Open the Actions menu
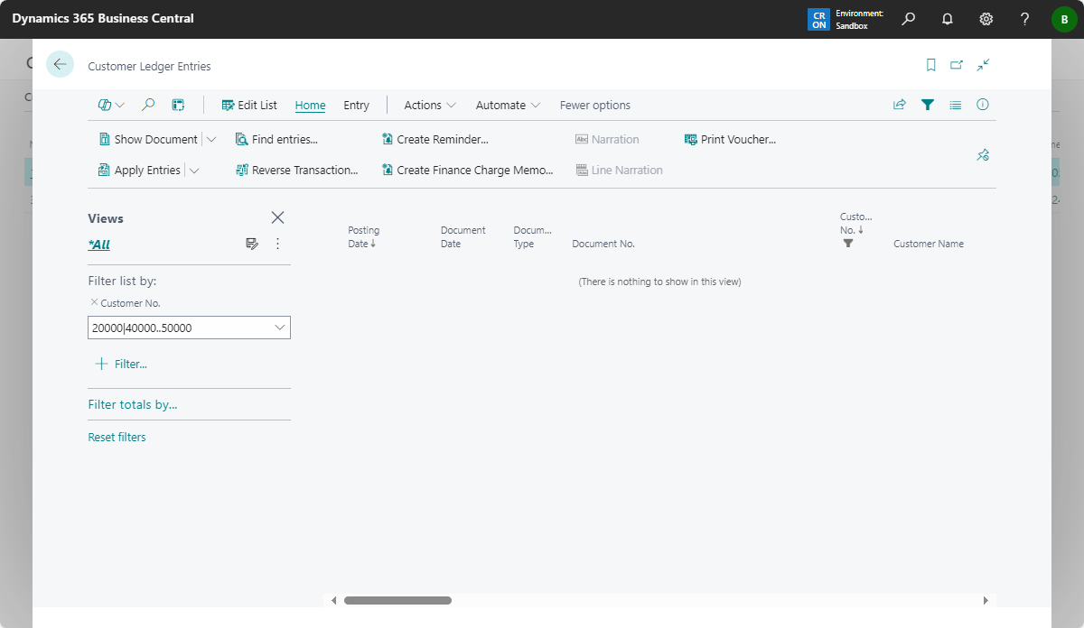 coord(430,105)
